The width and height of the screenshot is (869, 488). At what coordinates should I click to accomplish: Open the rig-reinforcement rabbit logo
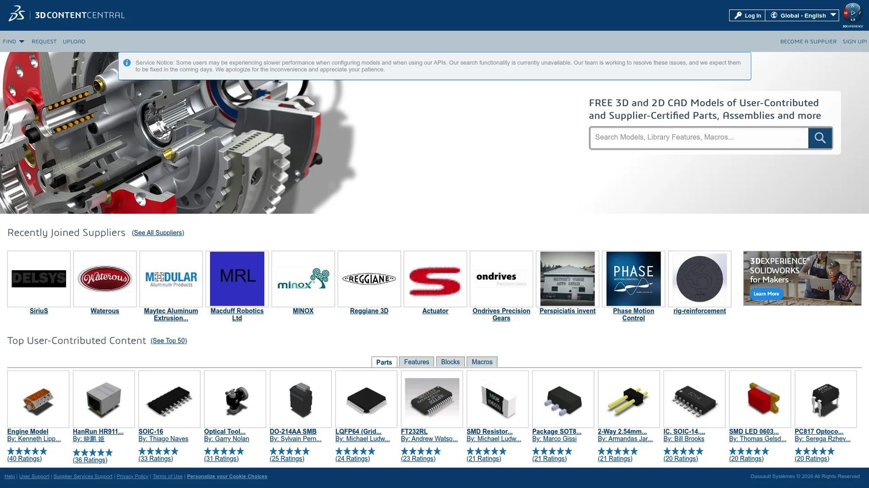(700, 279)
